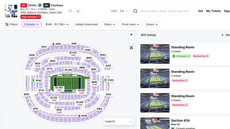Image resolution: width=230 pixels, height=129 pixels.
Task: Click the High demand info icon
Action: (39, 17)
